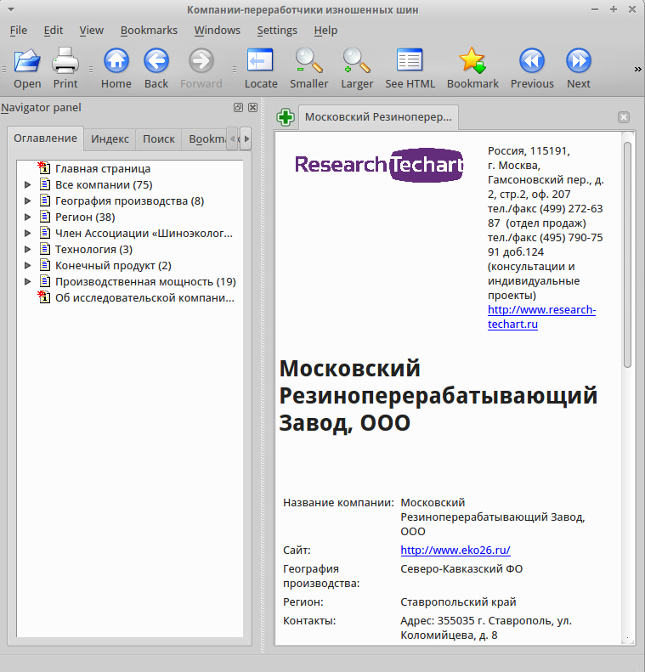The width and height of the screenshot is (645, 672).
Task: Open the File menu
Action: point(18,31)
